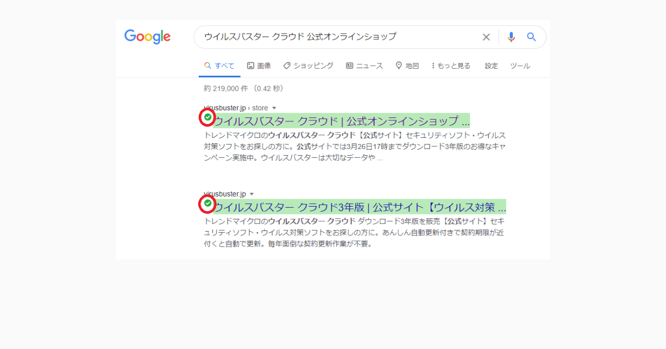This screenshot has height=349, width=666.
Task: Open the ショッピング tab
Action: click(x=308, y=65)
